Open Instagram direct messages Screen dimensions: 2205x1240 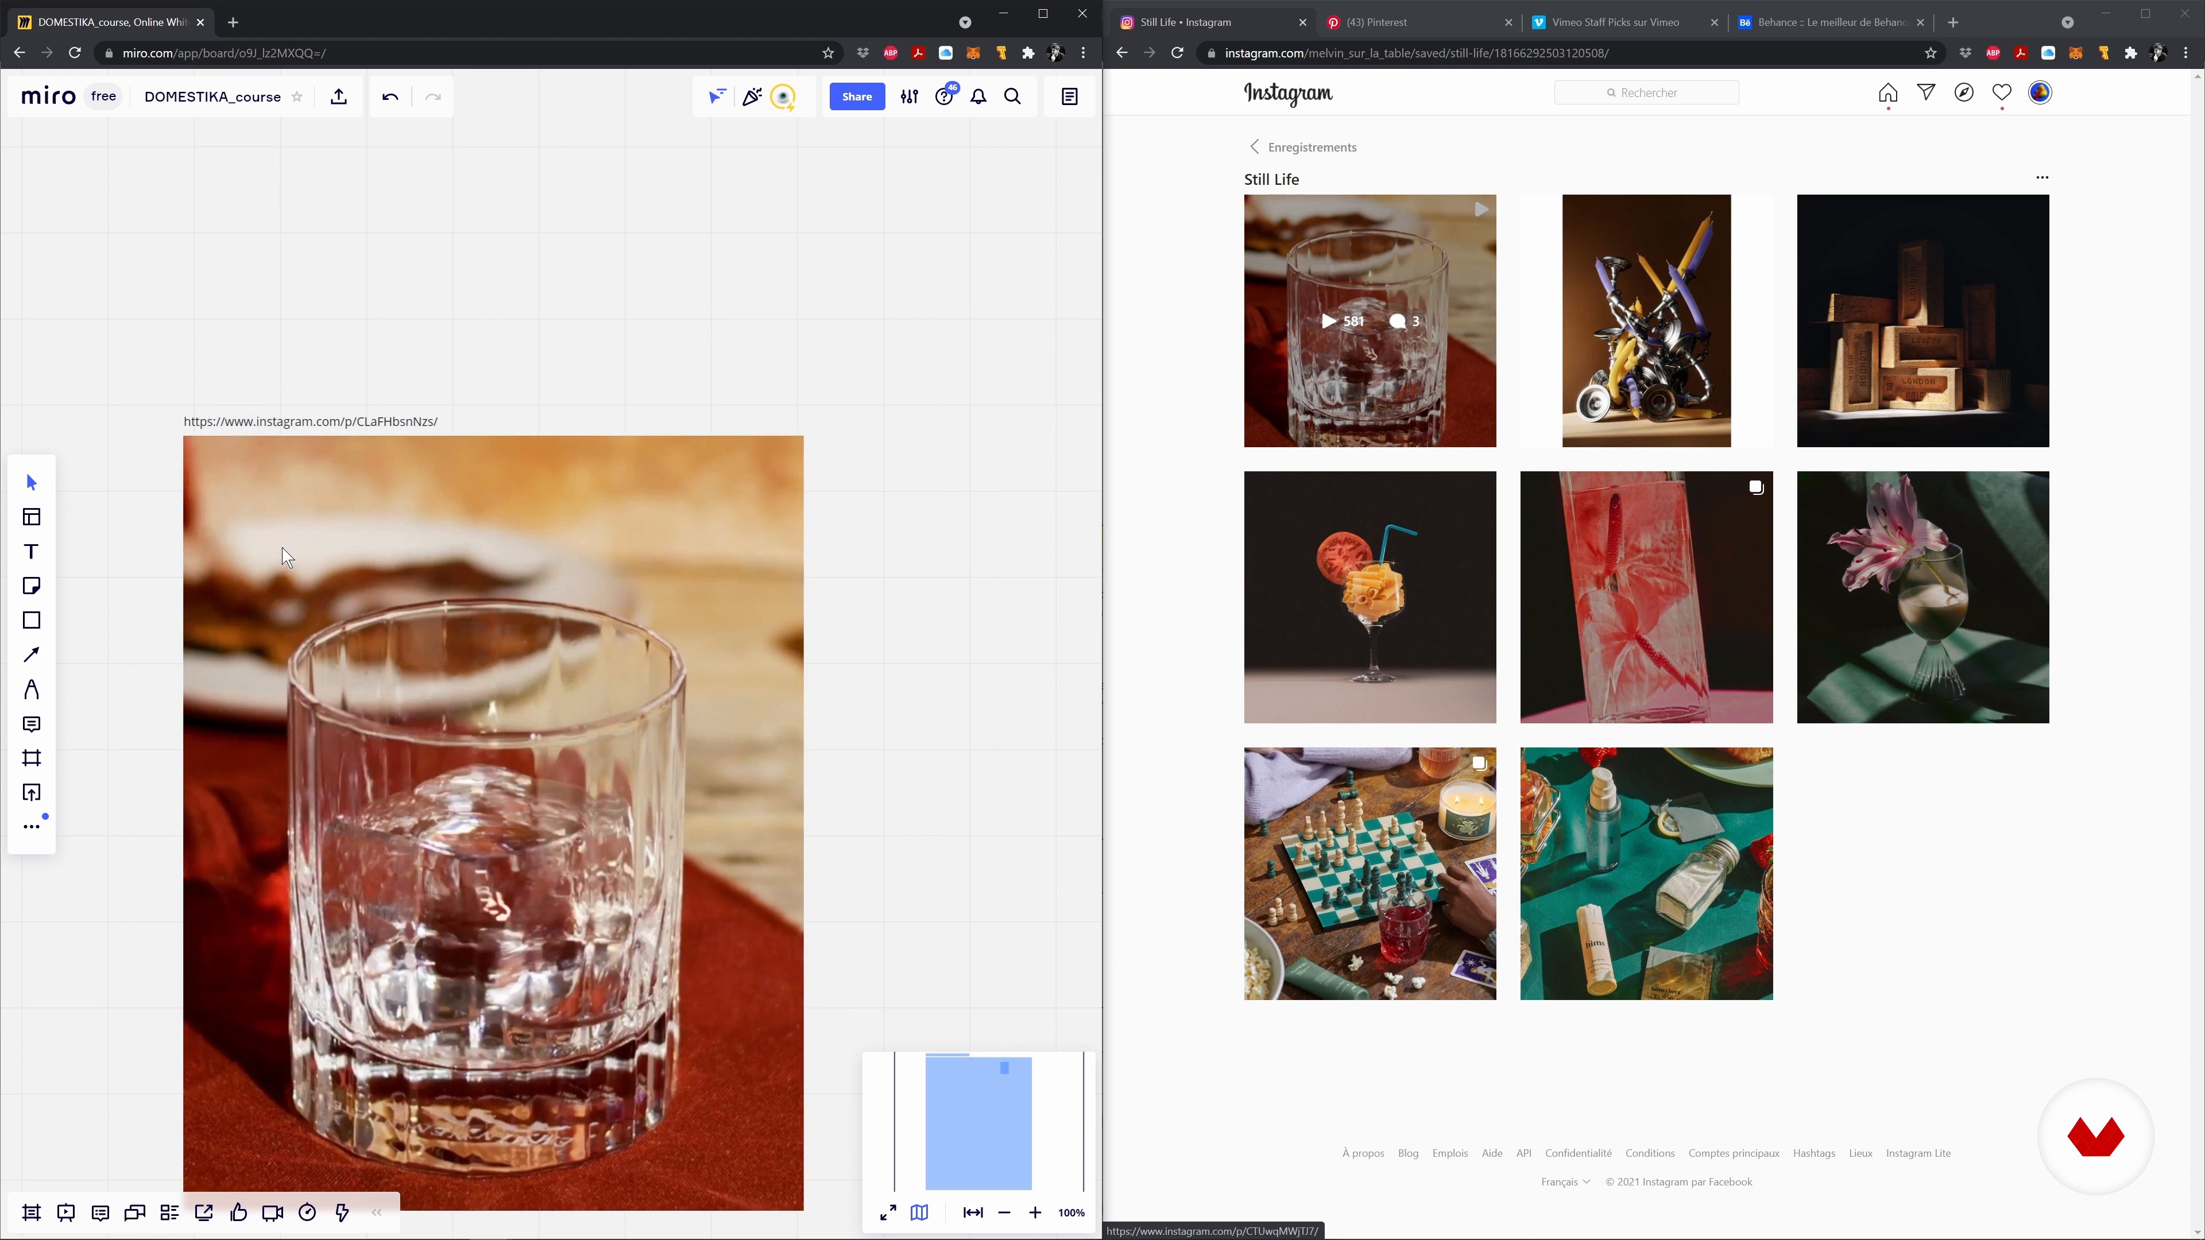[x=1926, y=92]
